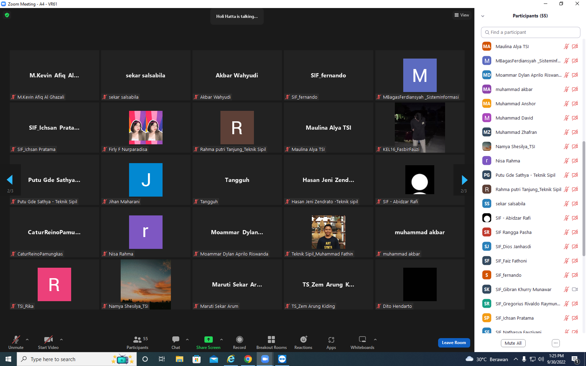
Task: Click the green encryption shield icon
Action: click(7, 15)
